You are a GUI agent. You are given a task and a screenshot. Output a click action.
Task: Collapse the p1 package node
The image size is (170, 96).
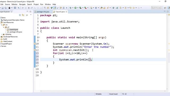(x=4, y=27)
